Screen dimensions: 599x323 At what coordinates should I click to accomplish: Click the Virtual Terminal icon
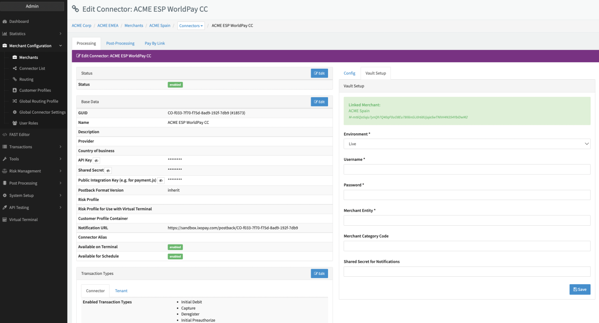tap(5, 220)
